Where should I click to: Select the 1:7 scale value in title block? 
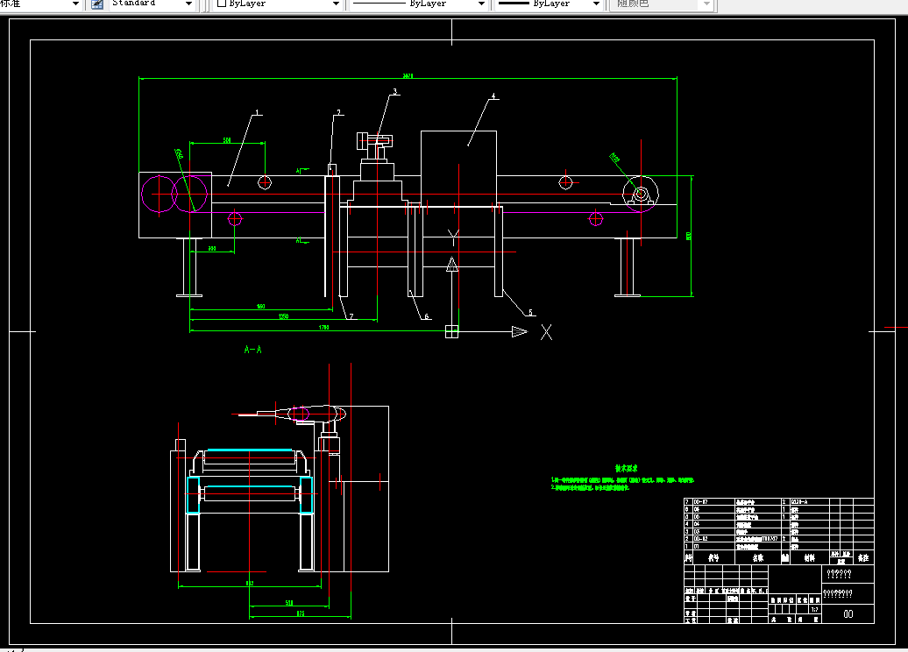[x=814, y=609]
